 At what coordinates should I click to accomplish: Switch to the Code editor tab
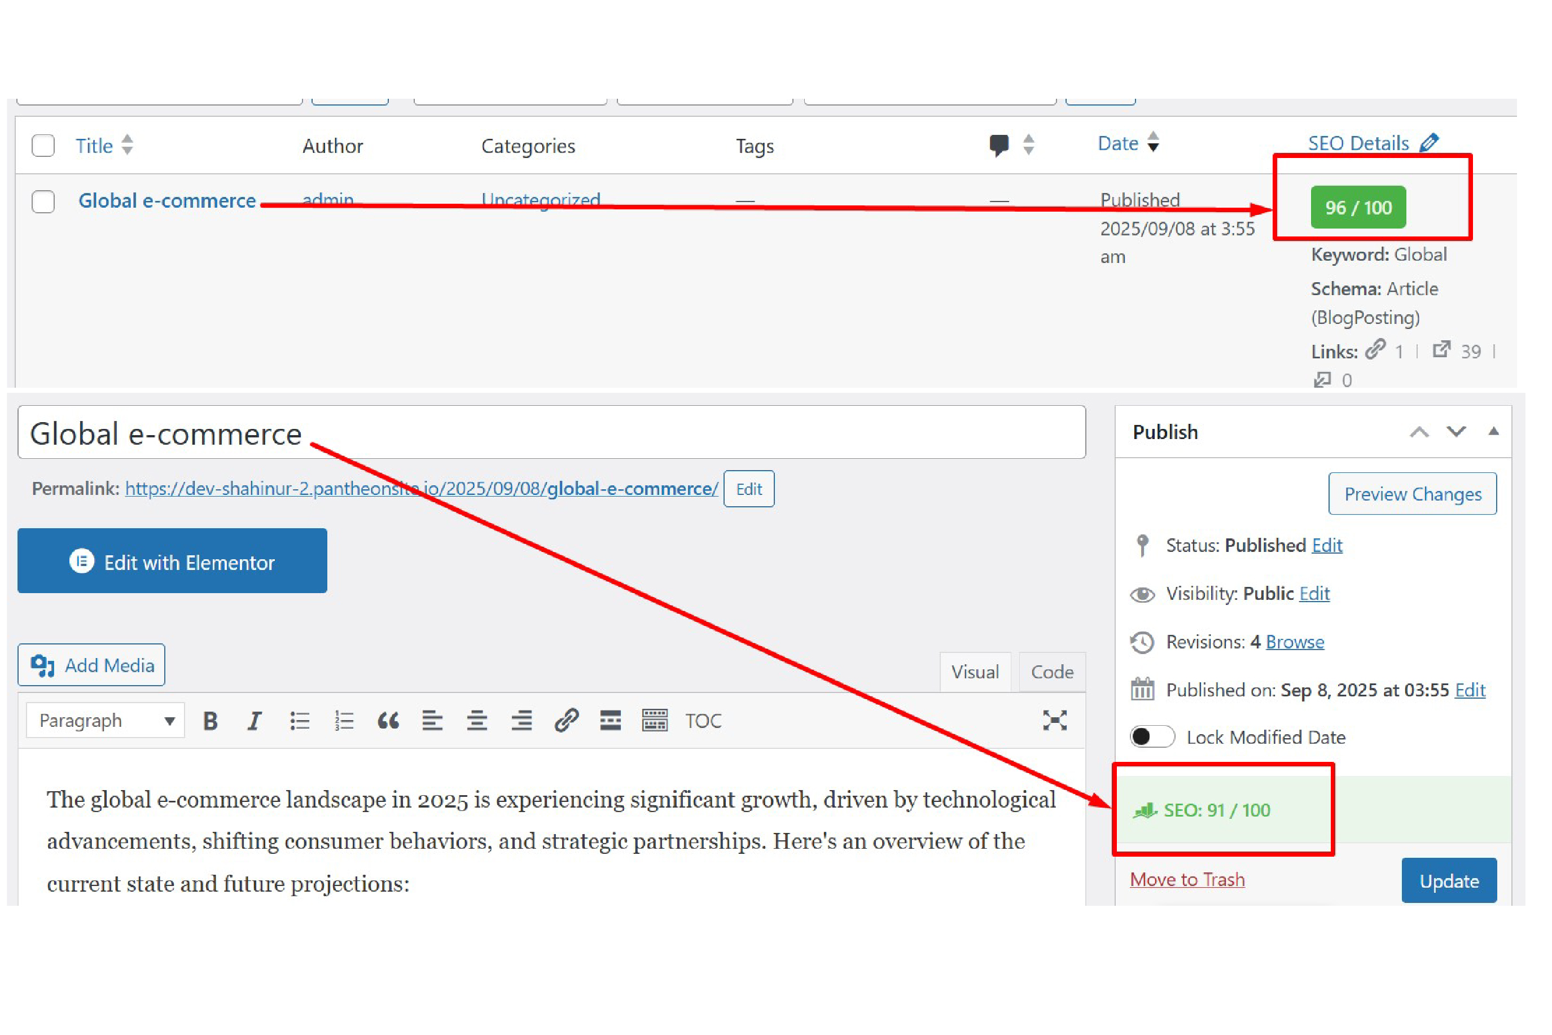pos(1051,672)
